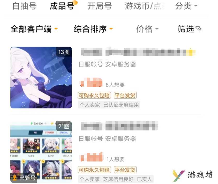218x184 pixels.
Task: Click the 游戏坊 watermark logo
Action: point(193,175)
